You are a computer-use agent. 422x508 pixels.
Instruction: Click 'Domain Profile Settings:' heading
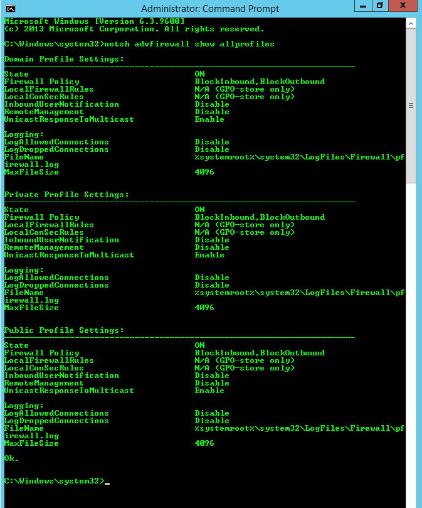pos(64,59)
